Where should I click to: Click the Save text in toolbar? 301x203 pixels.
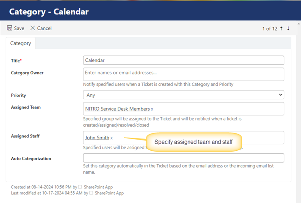(19, 28)
